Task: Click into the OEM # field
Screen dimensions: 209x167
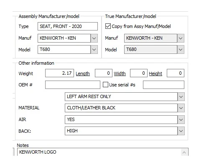Action: tap(73, 85)
